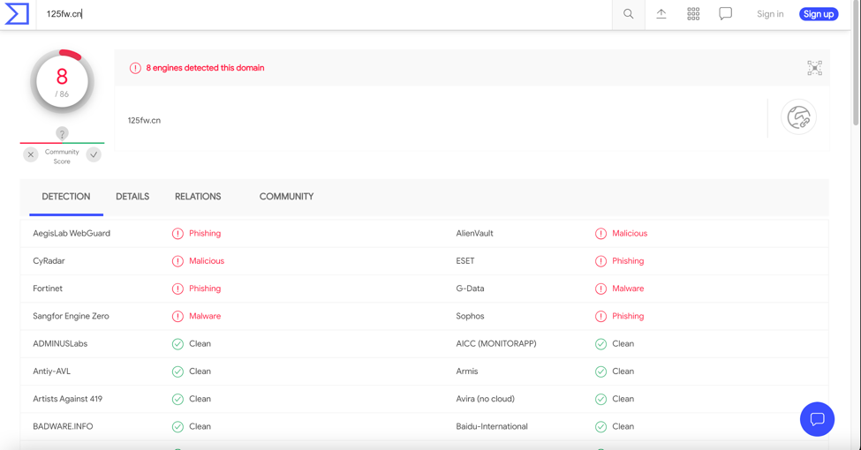Click Armis clean check icon

click(600, 371)
